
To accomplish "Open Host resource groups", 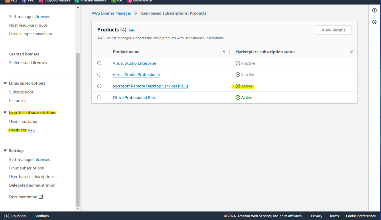I will click(28, 25).
